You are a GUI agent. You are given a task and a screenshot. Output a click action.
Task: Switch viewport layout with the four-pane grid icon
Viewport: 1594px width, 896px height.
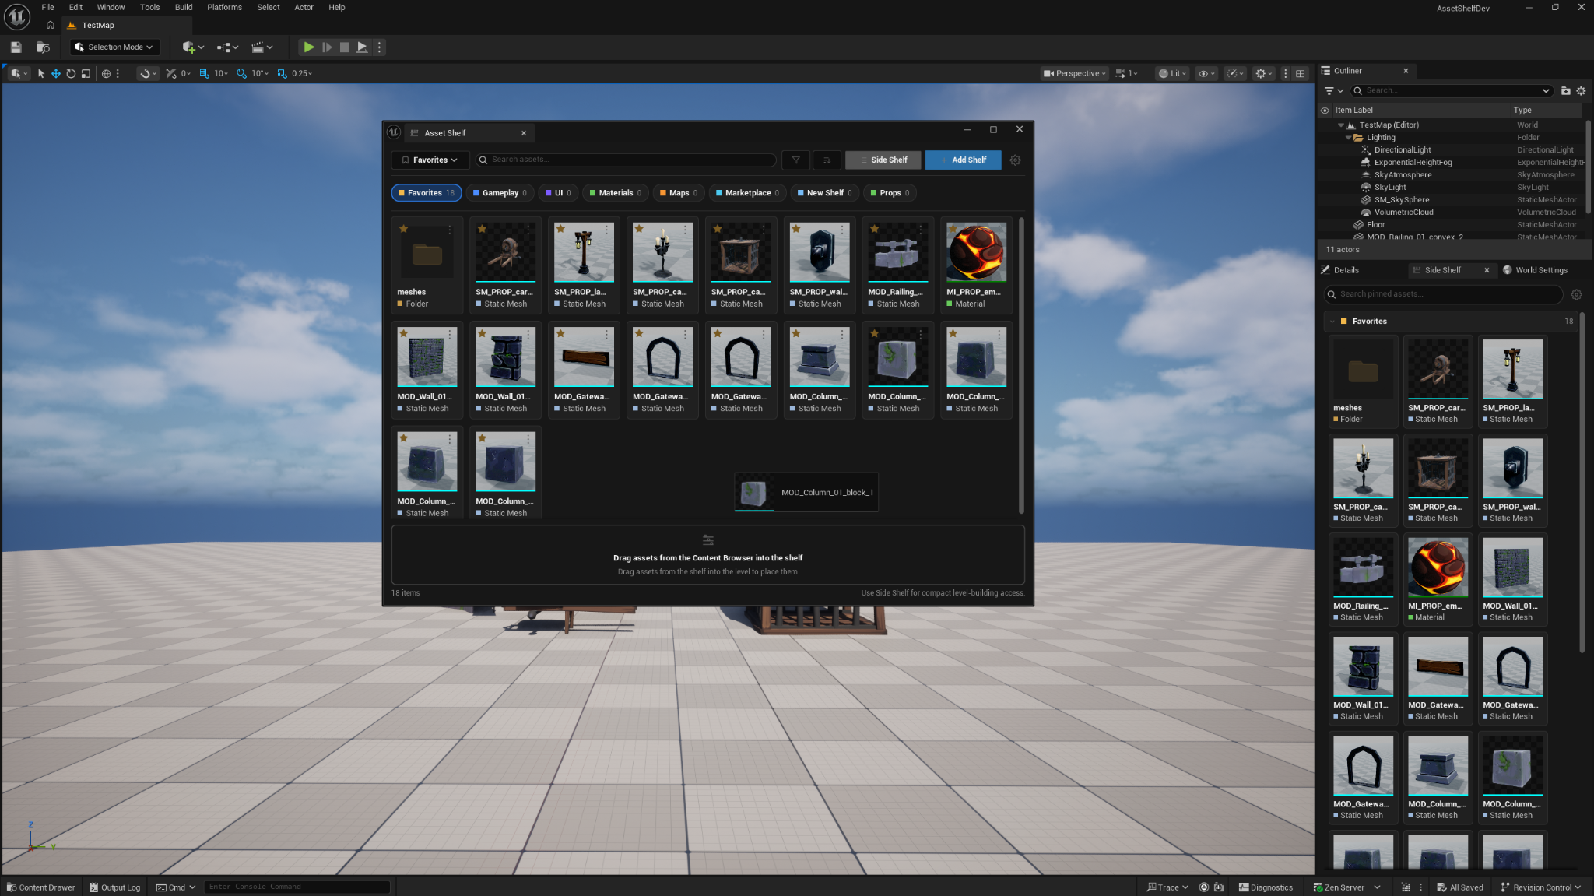pos(1301,73)
